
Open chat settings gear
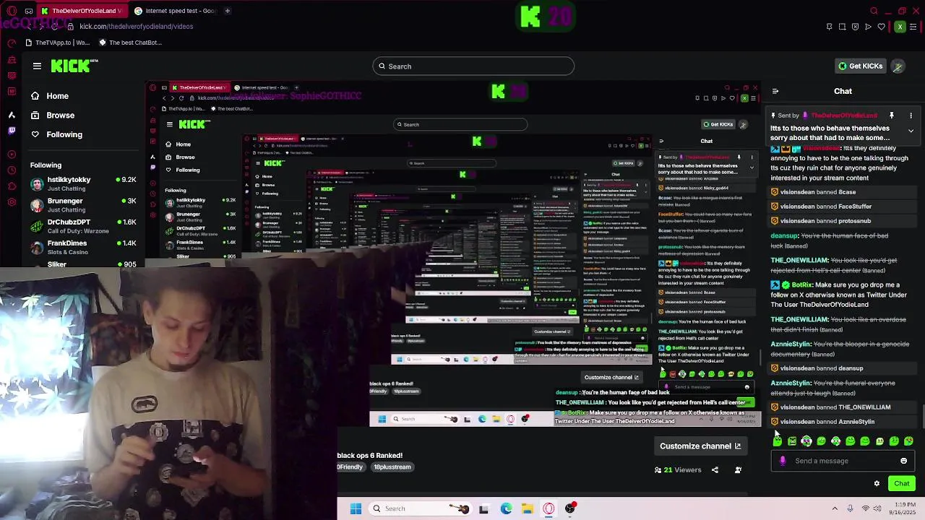click(877, 484)
